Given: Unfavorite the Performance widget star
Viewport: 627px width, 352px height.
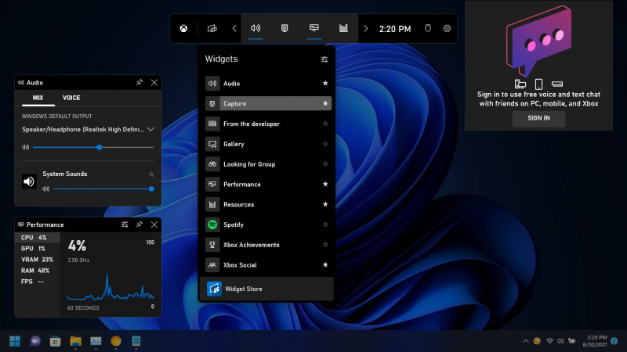Looking at the screenshot, I should click(x=325, y=184).
